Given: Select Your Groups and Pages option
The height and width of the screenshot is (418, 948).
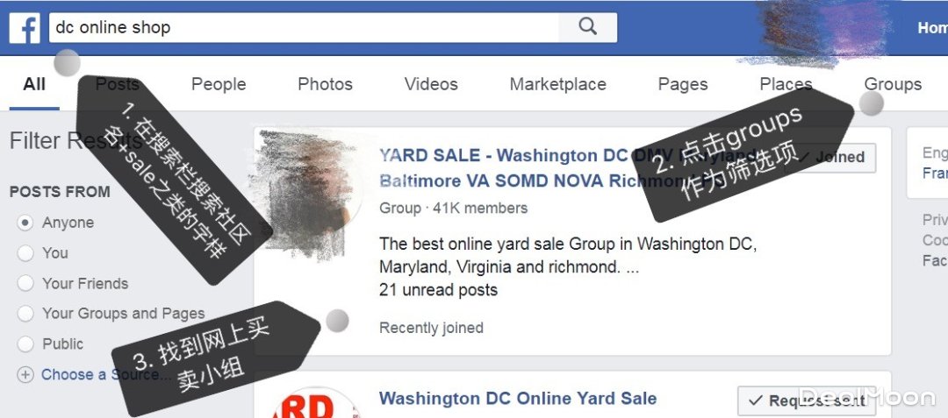Looking at the screenshot, I should point(25,314).
